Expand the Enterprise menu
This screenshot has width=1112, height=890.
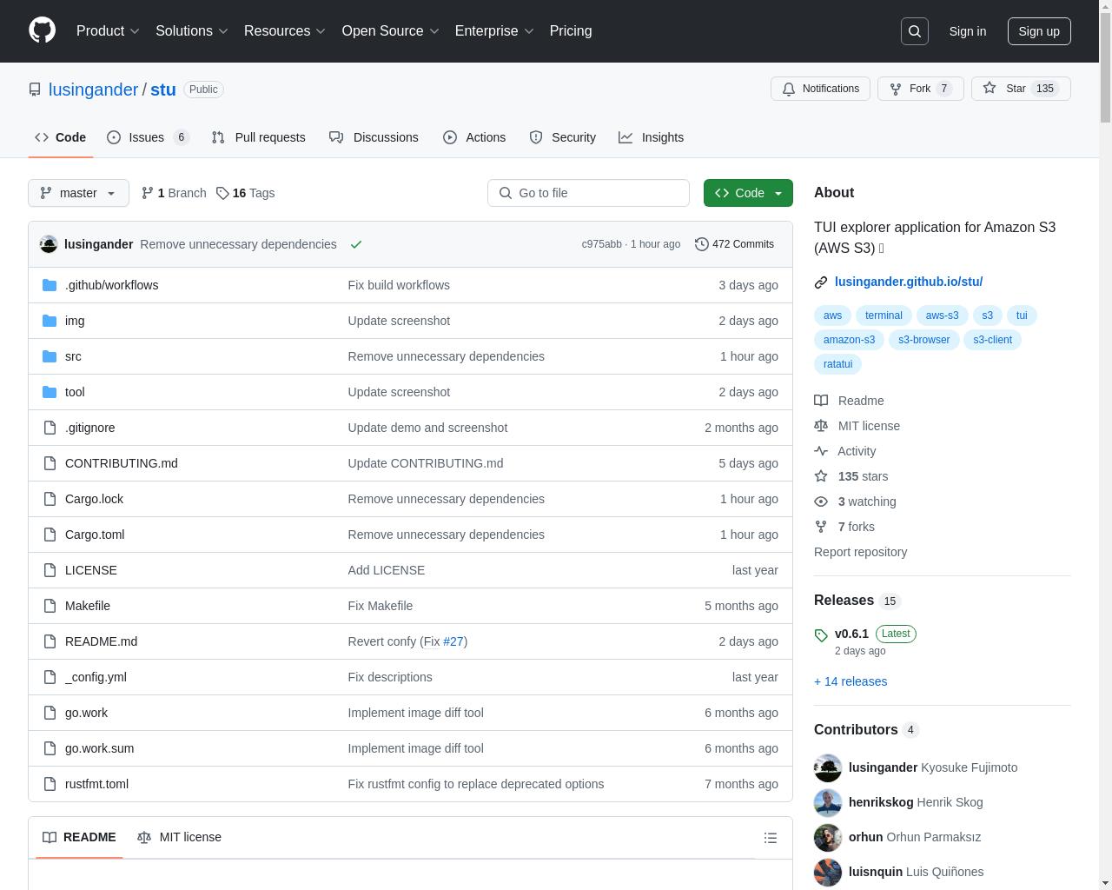[494, 30]
